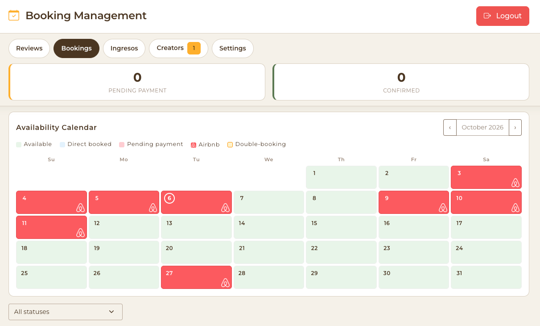The image size is (540, 326).
Task: Open day 22 in the calendar
Action: tap(341, 252)
